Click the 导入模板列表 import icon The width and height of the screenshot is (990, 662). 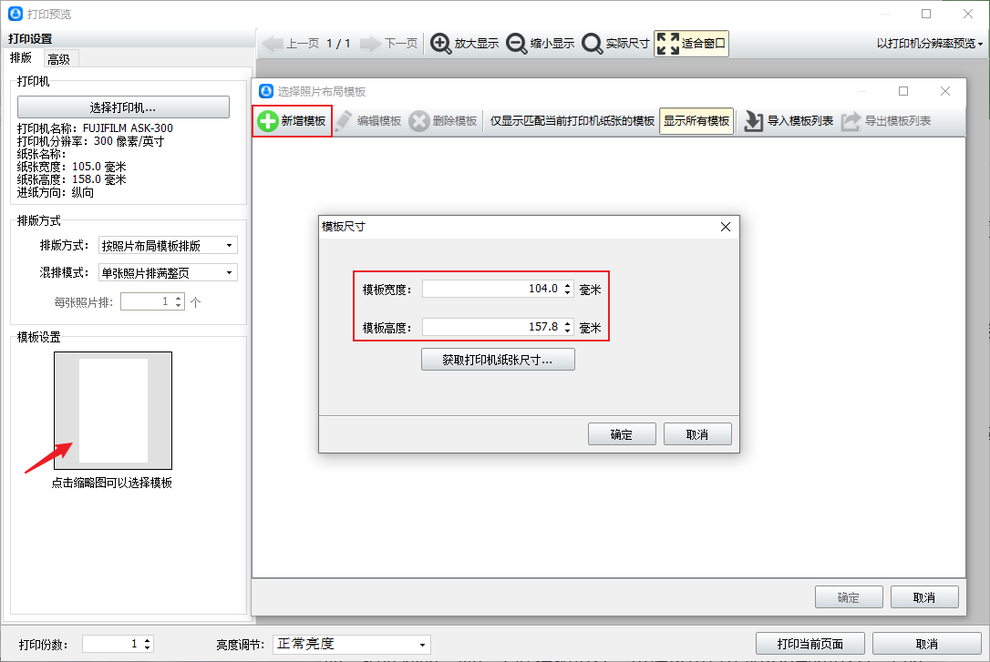pyautogui.click(x=753, y=121)
